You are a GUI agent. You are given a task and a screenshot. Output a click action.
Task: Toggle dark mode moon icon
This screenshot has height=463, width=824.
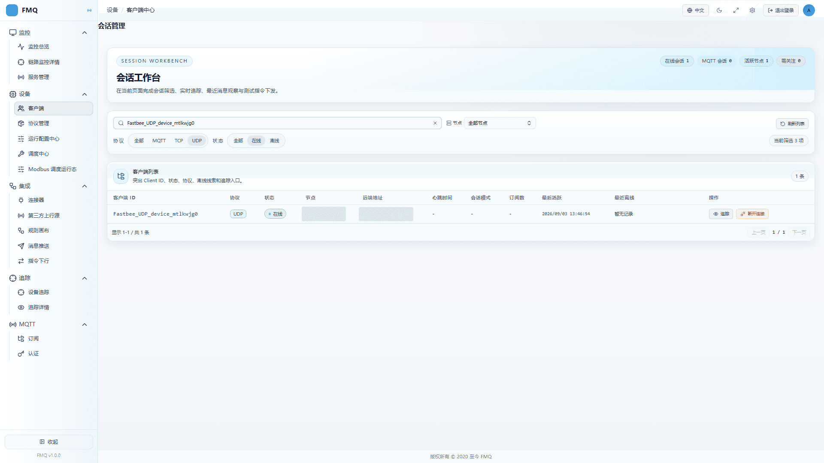point(719,10)
